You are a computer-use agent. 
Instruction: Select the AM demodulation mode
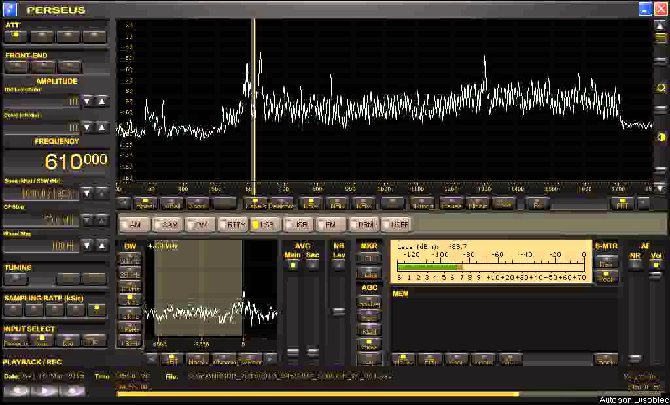(x=135, y=225)
